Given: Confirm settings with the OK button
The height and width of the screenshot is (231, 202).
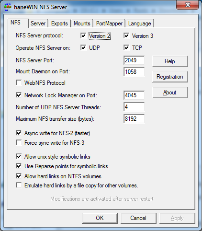Looking at the screenshot, I should click(x=100, y=218).
